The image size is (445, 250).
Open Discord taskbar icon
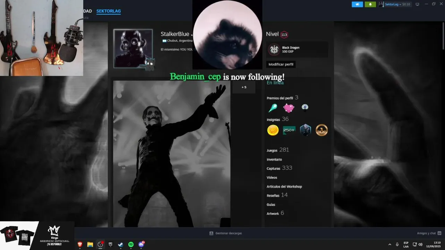coord(141,244)
